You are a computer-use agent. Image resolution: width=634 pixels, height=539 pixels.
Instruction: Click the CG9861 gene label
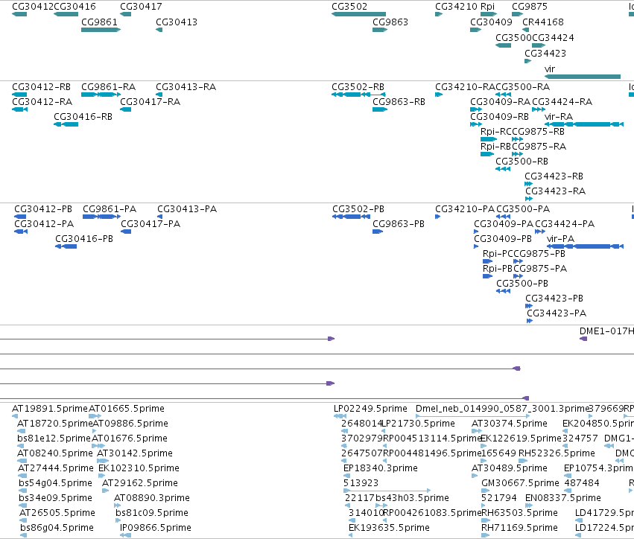click(x=100, y=22)
